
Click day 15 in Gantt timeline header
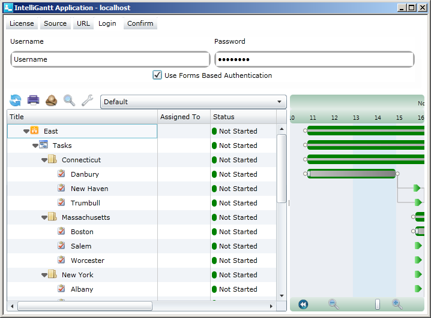399,118
